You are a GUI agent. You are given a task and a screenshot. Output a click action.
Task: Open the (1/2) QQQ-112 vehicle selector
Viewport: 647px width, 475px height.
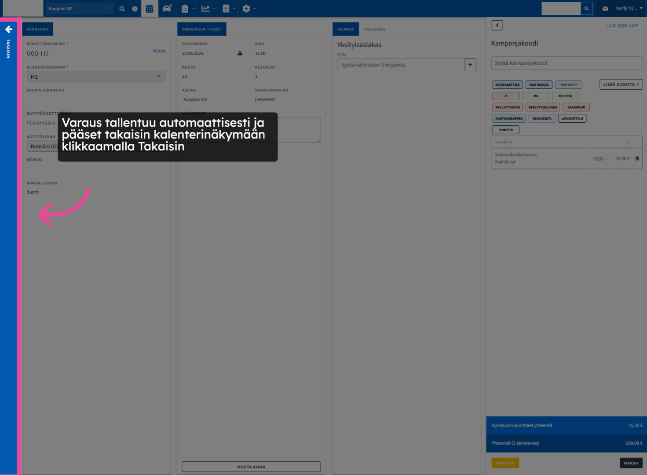click(622, 26)
